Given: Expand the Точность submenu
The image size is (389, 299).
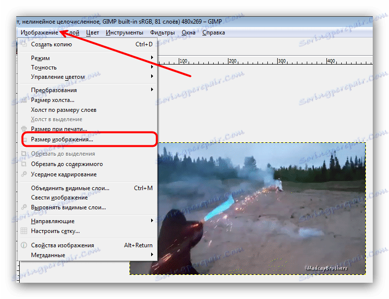Looking at the screenshot, I should (87, 67).
